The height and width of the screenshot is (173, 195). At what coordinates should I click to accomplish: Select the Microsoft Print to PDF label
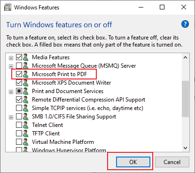pyautogui.click(x=59, y=74)
